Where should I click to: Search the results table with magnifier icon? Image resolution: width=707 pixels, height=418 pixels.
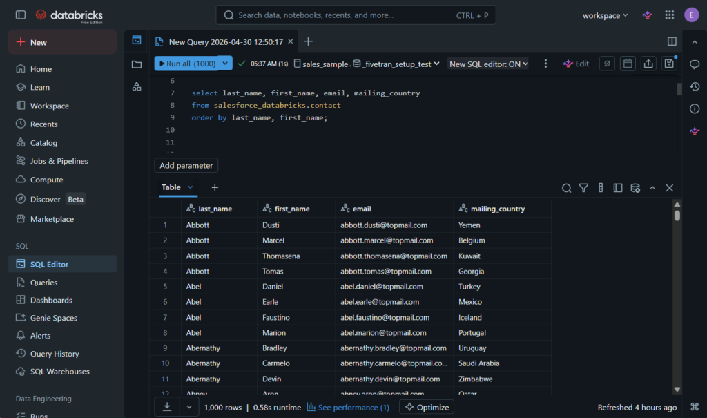coord(566,188)
